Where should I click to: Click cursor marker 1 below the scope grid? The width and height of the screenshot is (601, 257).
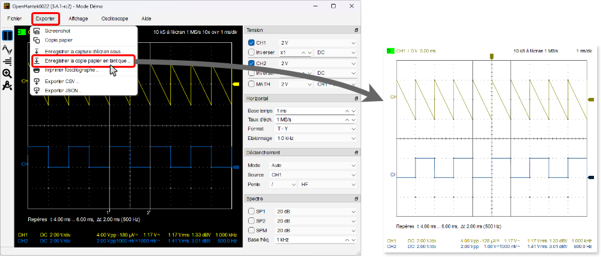point(109,212)
